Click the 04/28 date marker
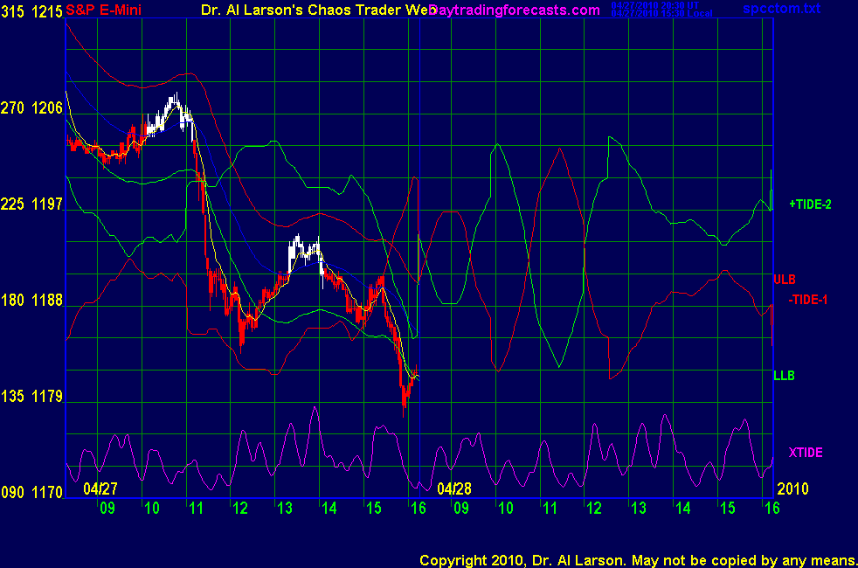This screenshot has width=858, height=568. point(454,488)
